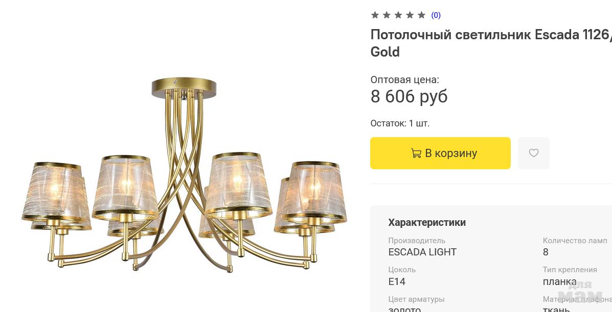Add lamp to favorites via heart icon
This screenshot has width=612, height=312.
(x=534, y=153)
